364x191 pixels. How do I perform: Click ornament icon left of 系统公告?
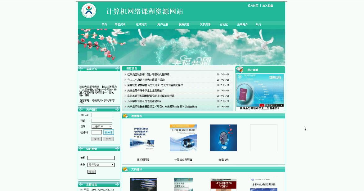point(81,69)
